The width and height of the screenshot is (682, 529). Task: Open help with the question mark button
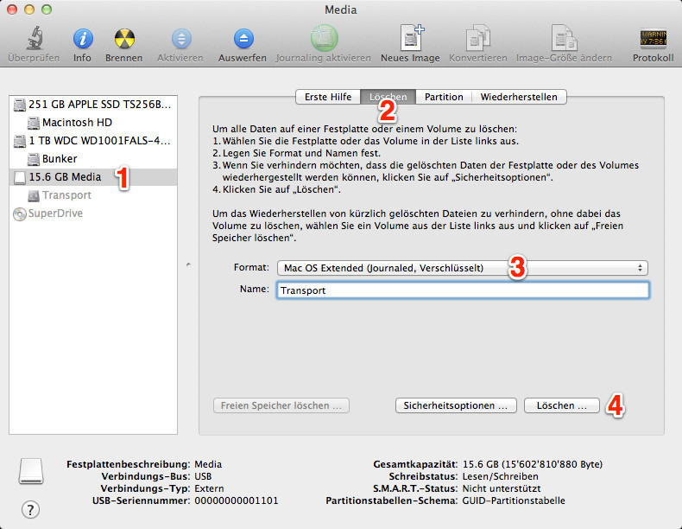click(x=30, y=510)
